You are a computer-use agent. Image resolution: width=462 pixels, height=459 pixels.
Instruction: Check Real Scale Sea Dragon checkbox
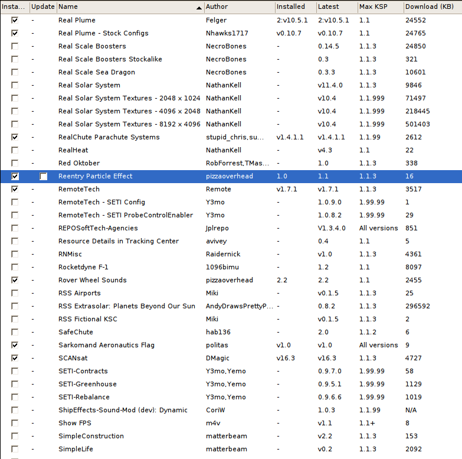(x=14, y=72)
